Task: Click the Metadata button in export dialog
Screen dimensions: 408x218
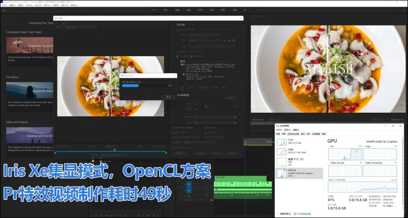Action: tap(179, 153)
